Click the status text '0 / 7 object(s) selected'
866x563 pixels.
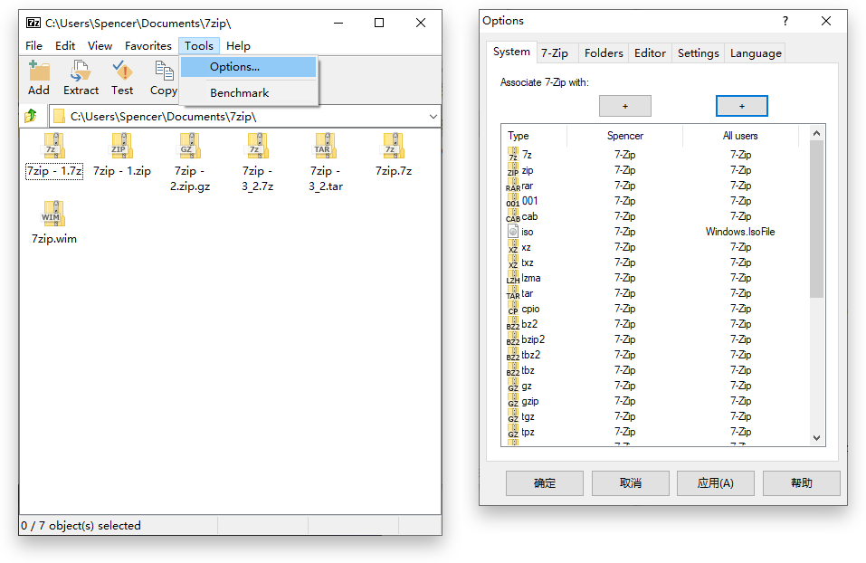pos(81,525)
